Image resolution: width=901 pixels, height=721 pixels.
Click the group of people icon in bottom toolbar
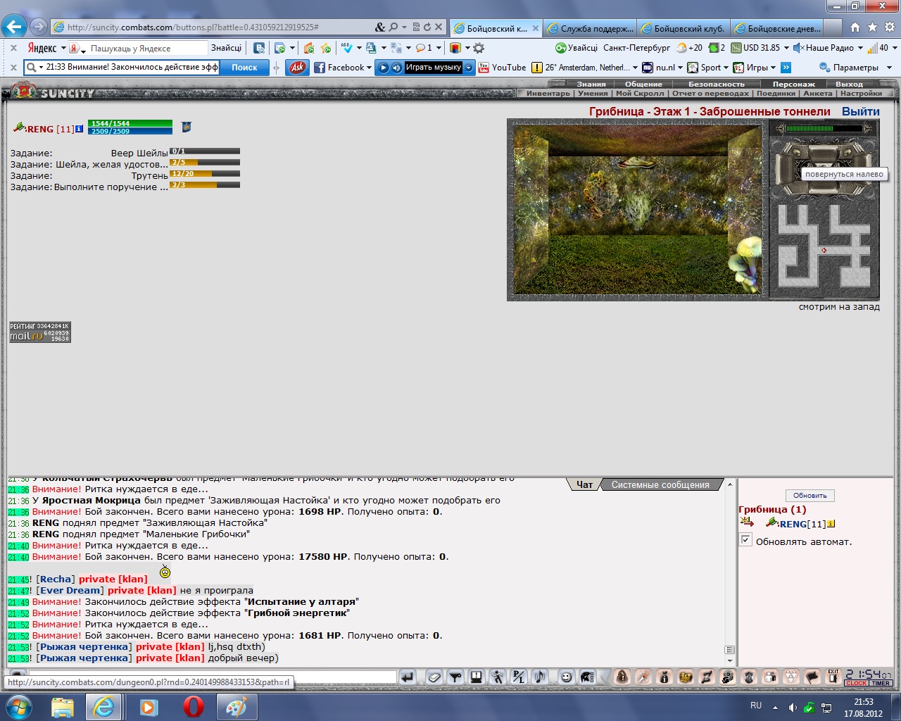point(791,677)
